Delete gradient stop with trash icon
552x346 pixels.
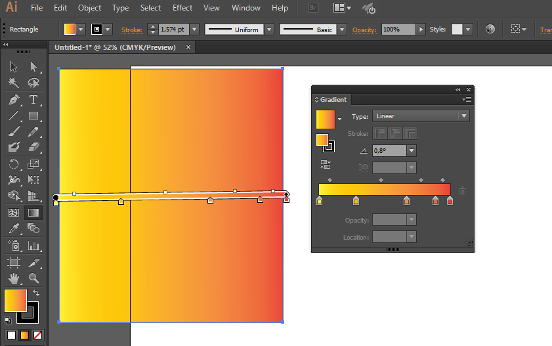[x=462, y=190]
